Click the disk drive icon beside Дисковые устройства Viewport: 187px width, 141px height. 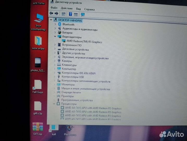59,49
